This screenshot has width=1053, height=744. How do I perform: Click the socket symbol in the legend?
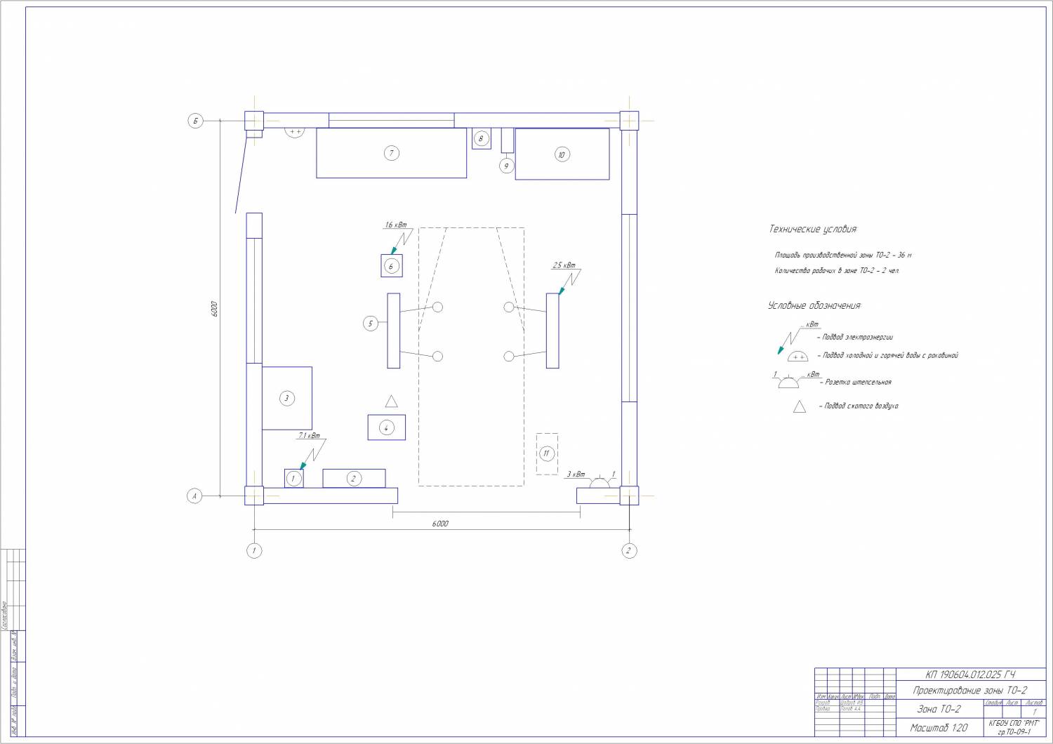point(788,383)
